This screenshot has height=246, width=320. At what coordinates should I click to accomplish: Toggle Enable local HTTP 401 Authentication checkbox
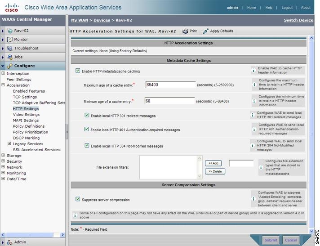pos(87,129)
